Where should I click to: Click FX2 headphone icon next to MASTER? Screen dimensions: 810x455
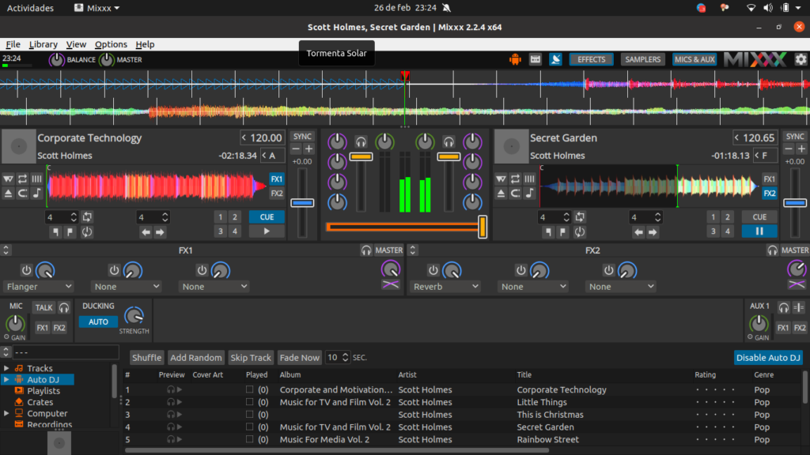(x=772, y=250)
